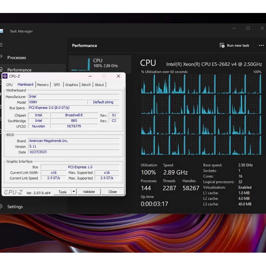Click the Task Manager title bar app icon

coord(1,31)
